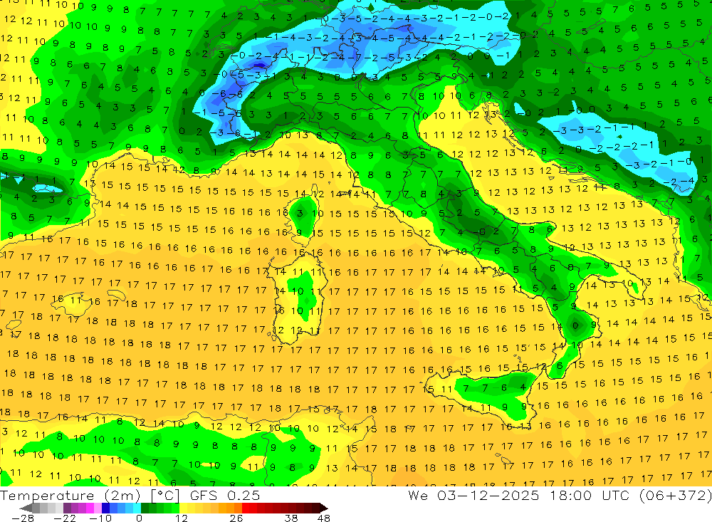Viewport: 712px width, 522px height.
Task: Pick the dark purple swatch on color bar
Action: [x=67, y=508]
